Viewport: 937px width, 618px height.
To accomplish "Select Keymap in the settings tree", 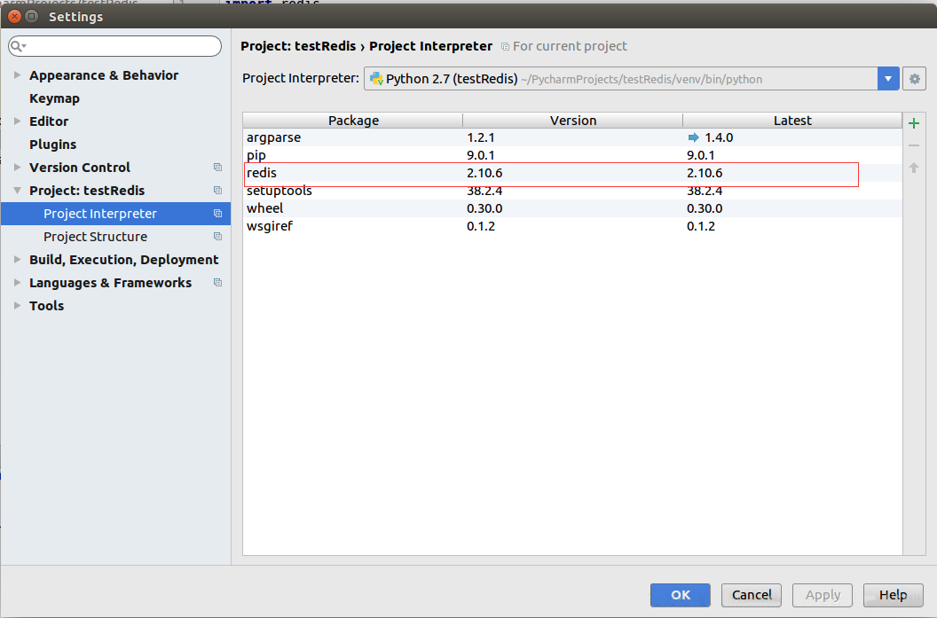I will point(54,98).
